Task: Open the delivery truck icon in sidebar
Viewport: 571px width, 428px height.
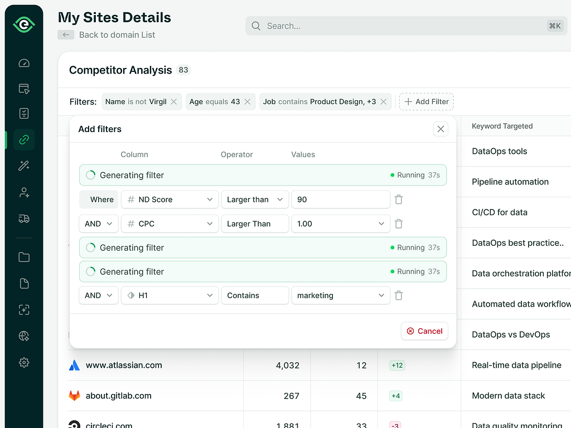Action: click(24, 218)
